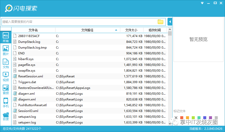Click the DumpStack.log file icon

tap(15, 42)
